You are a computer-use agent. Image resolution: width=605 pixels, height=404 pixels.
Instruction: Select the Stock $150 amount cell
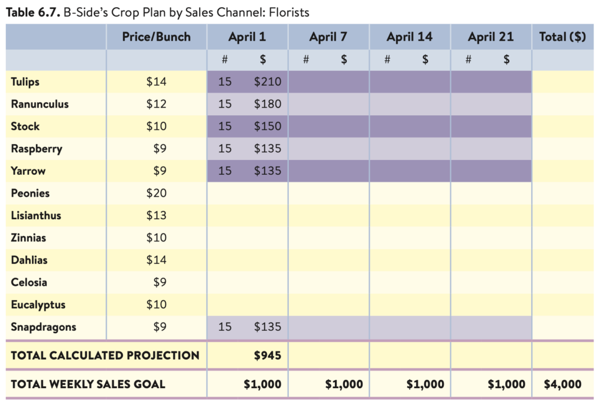[x=268, y=126]
